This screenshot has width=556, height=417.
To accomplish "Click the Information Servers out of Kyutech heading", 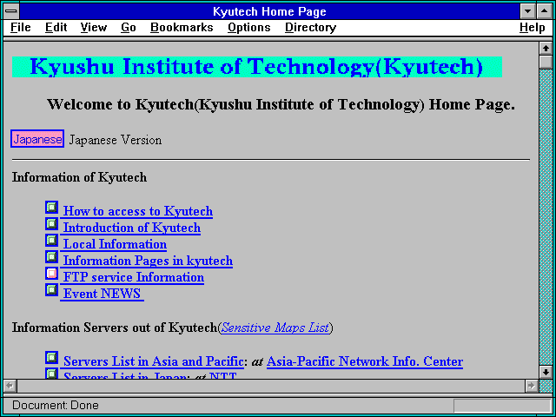I will pyautogui.click(x=115, y=328).
